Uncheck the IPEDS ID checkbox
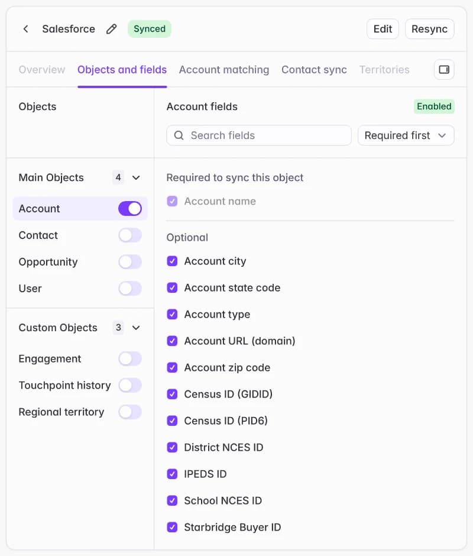The image size is (473, 556). pyautogui.click(x=172, y=474)
